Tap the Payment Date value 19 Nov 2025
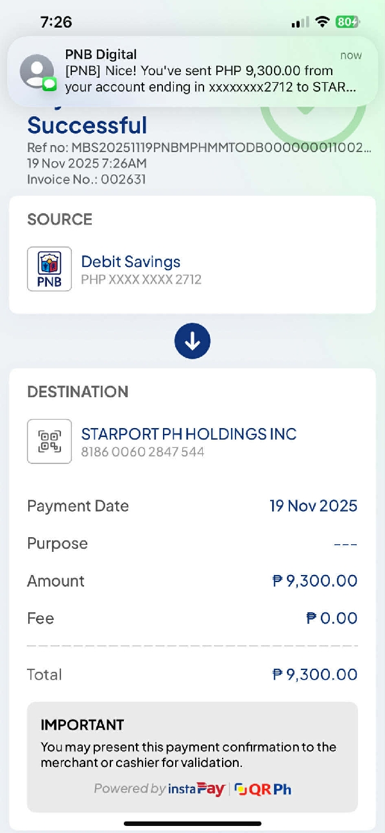Image resolution: width=385 pixels, height=833 pixels. 313,506
